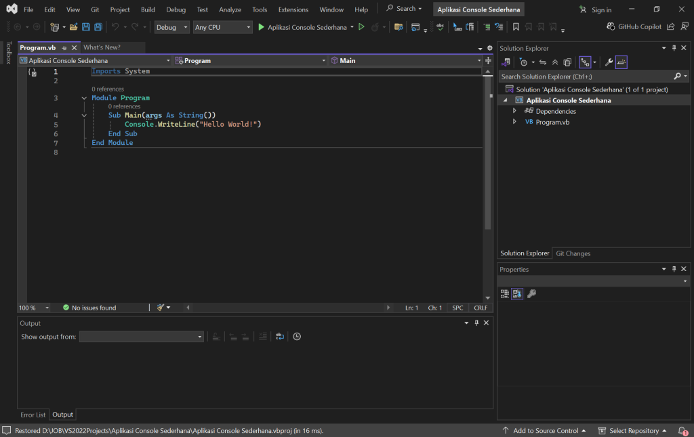Image resolution: width=694 pixels, height=437 pixels.
Task: Click the Save All toolbar icon
Action: [98, 27]
